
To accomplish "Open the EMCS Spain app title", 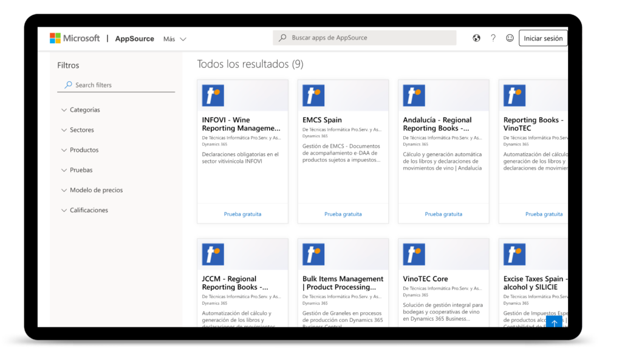I will 322,120.
